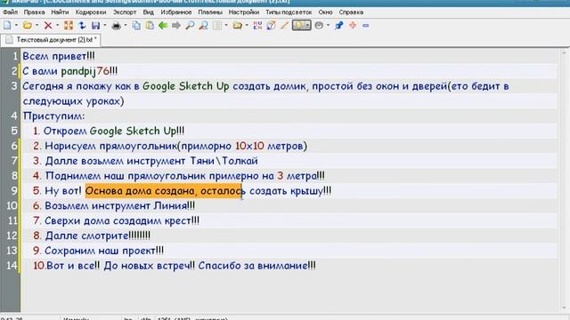The width and height of the screenshot is (570, 320).
Task: Select the Текстовый документ (2).txt tab
Action: (x=51, y=39)
